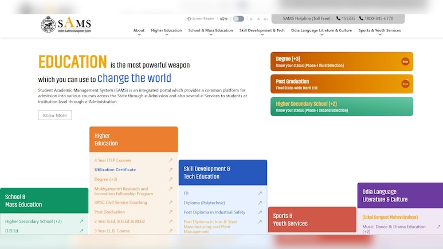The height and width of the screenshot is (249, 443).
Task: Click the SAMS logo
Action: tap(66, 25)
